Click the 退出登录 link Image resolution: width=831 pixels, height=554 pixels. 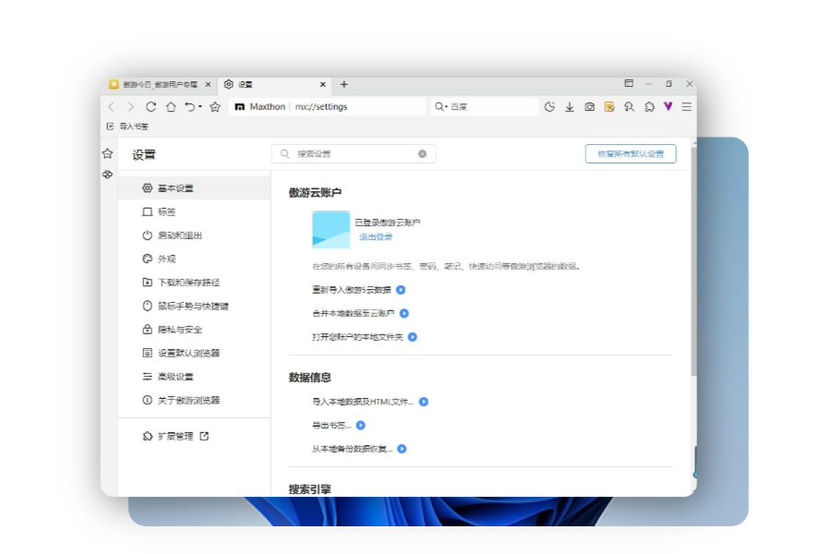click(x=376, y=237)
